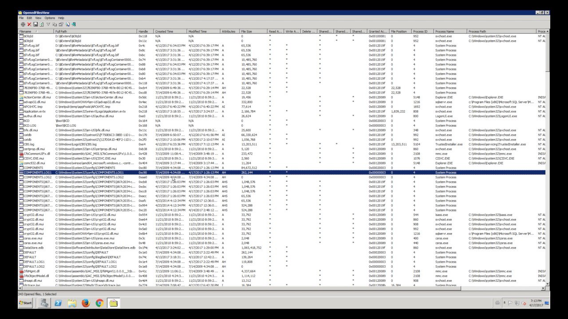Click the Close Selected Handles toolbar icon
This screenshot has width=568, height=319.
[x=23, y=24]
